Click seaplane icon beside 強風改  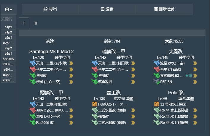point(95,116)
